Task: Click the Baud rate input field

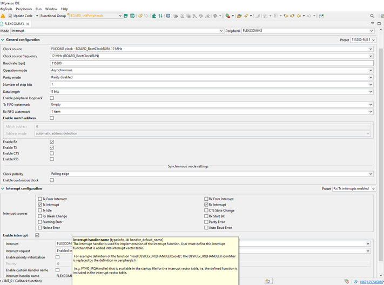Action: [x=212, y=63]
